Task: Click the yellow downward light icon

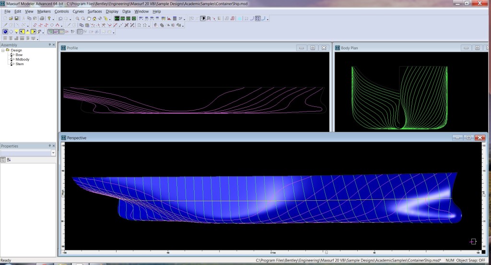Action: (16, 32)
